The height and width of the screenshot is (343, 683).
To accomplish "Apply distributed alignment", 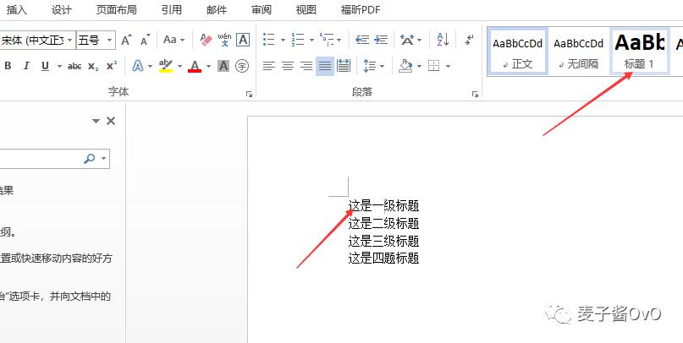I will pyautogui.click(x=344, y=66).
